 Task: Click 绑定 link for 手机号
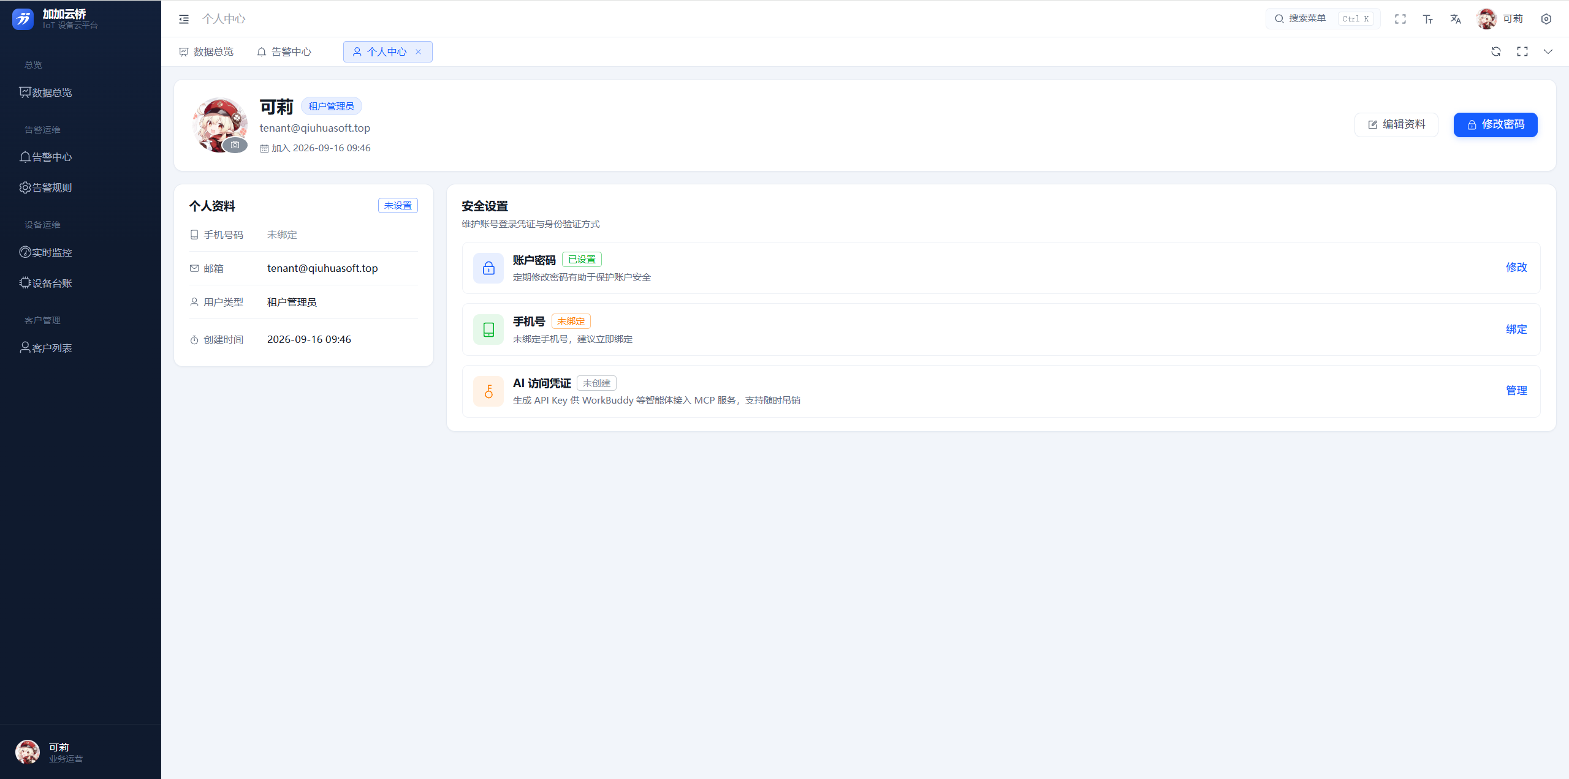(1516, 329)
